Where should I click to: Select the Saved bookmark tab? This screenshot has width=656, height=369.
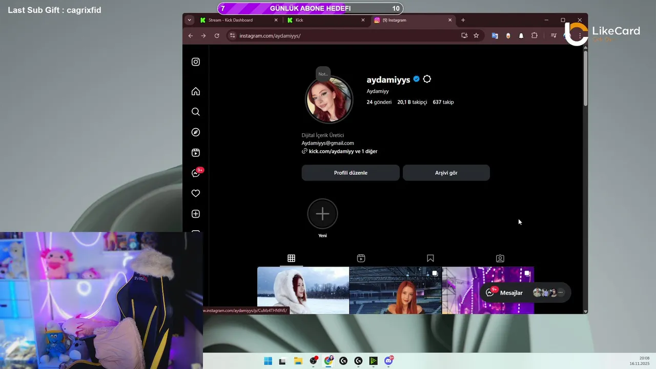pyautogui.click(x=430, y=258)
